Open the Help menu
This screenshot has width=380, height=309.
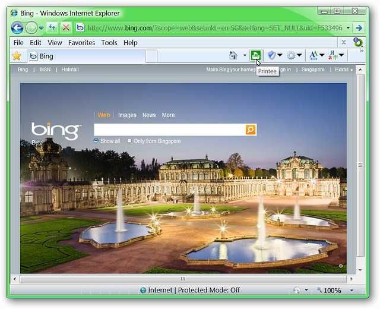point(131,43)
